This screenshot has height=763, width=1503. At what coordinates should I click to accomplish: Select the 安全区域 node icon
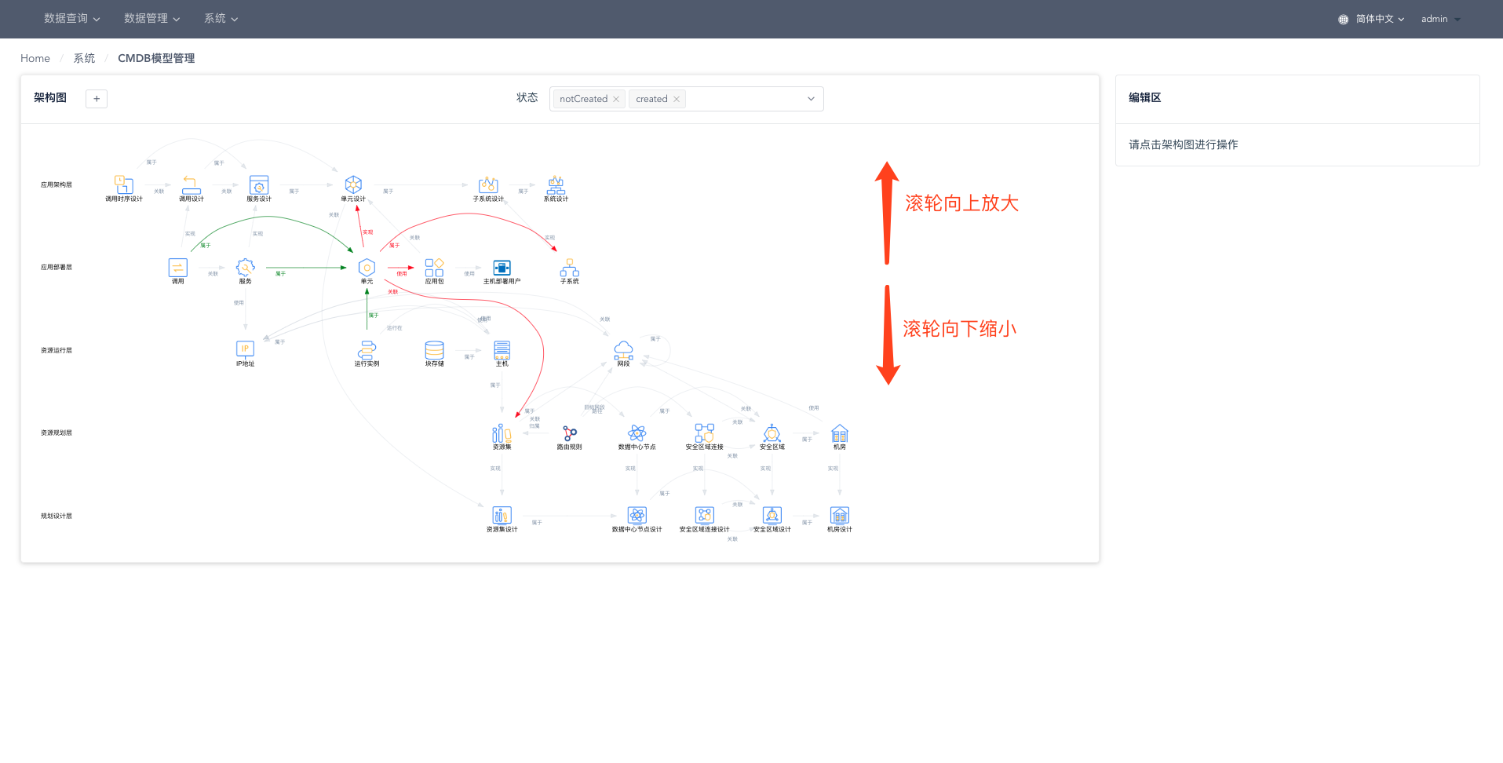[772, 433]
